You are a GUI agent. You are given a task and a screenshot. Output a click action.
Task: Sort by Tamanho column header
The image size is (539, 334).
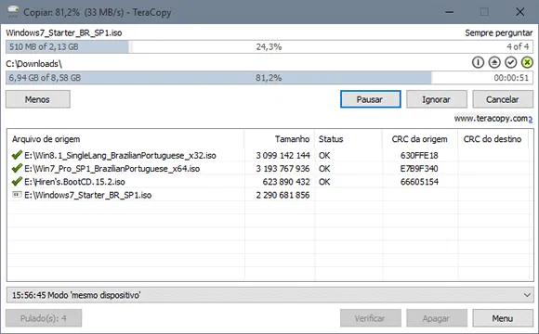tap(280, 139)
